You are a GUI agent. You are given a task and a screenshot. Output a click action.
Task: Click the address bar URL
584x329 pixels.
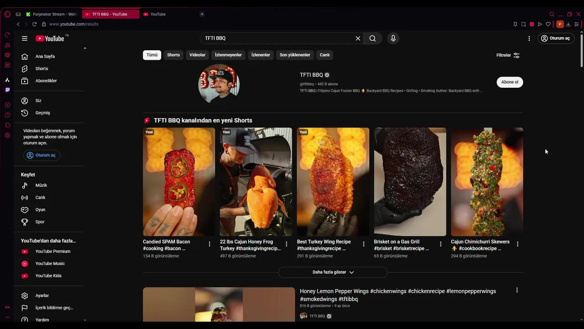tap(74, 24)
